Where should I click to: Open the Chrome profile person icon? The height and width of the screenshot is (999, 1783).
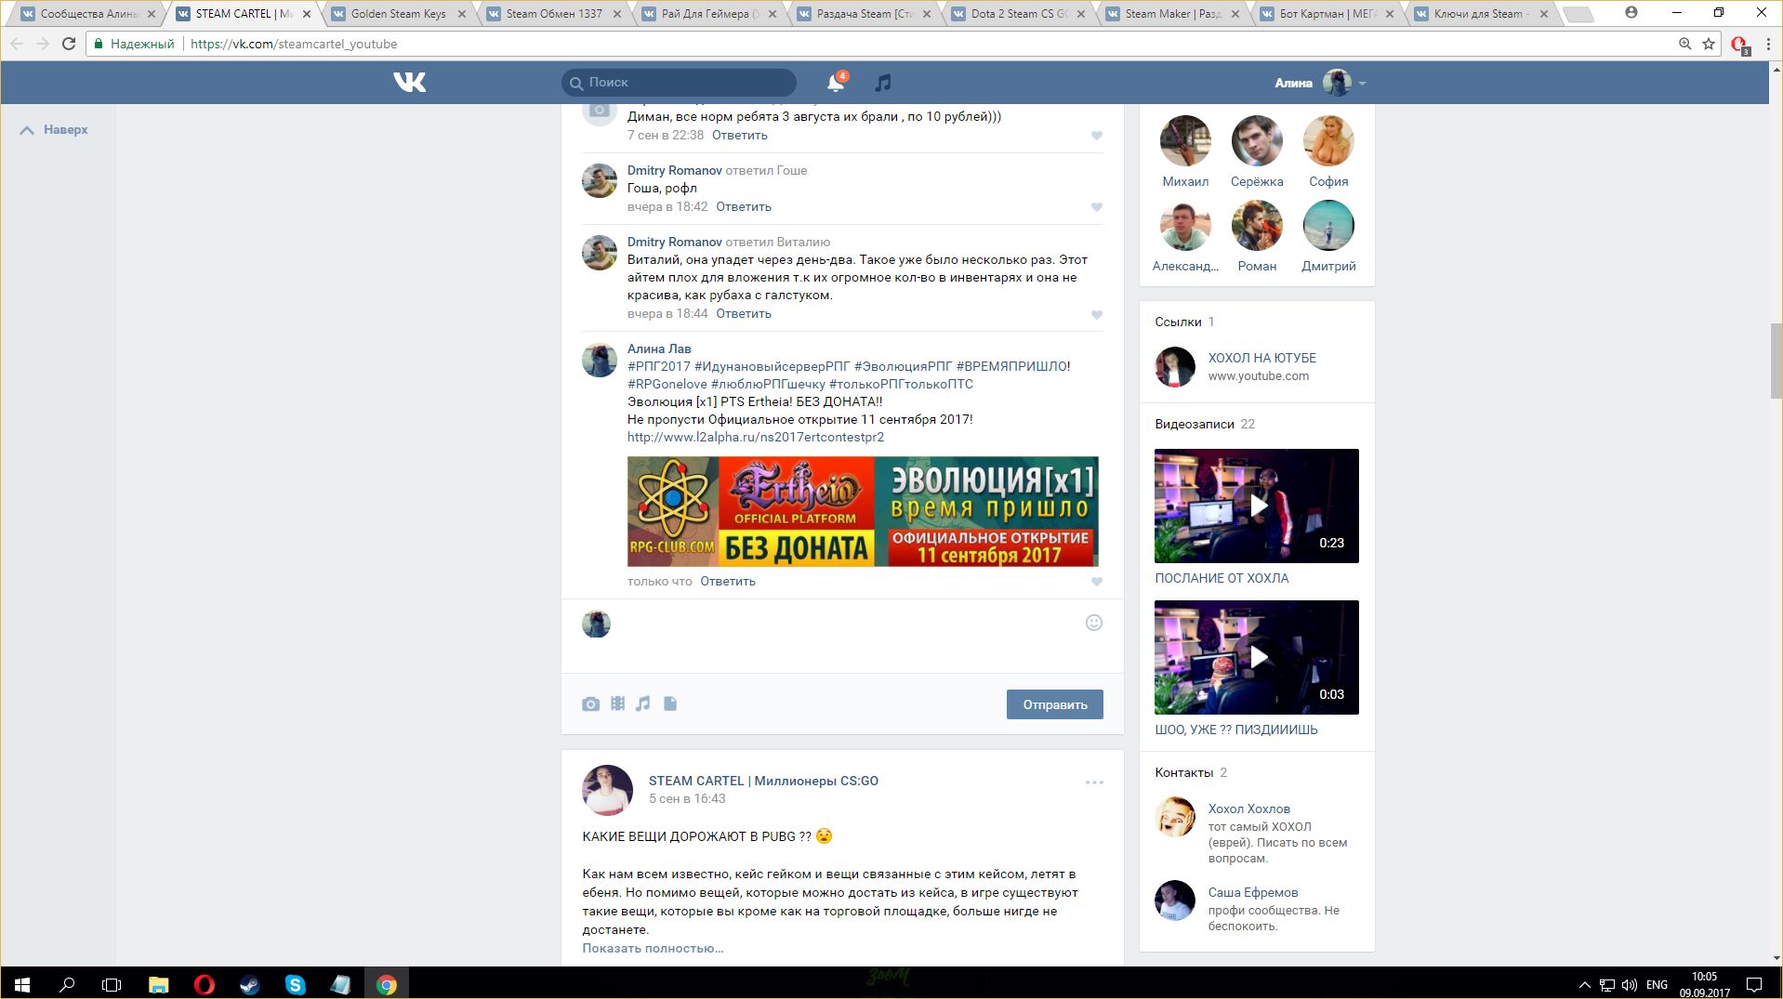1631,12
